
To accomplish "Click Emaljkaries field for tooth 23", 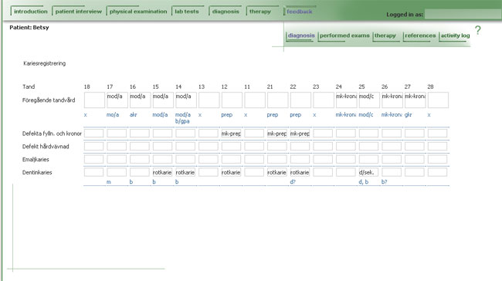I will click(x=323, y=159).
